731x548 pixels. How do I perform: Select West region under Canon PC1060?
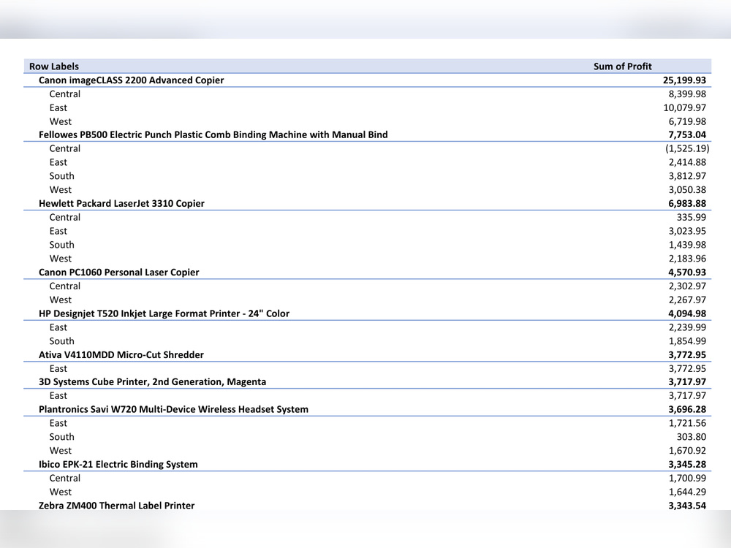coord(61,300)
